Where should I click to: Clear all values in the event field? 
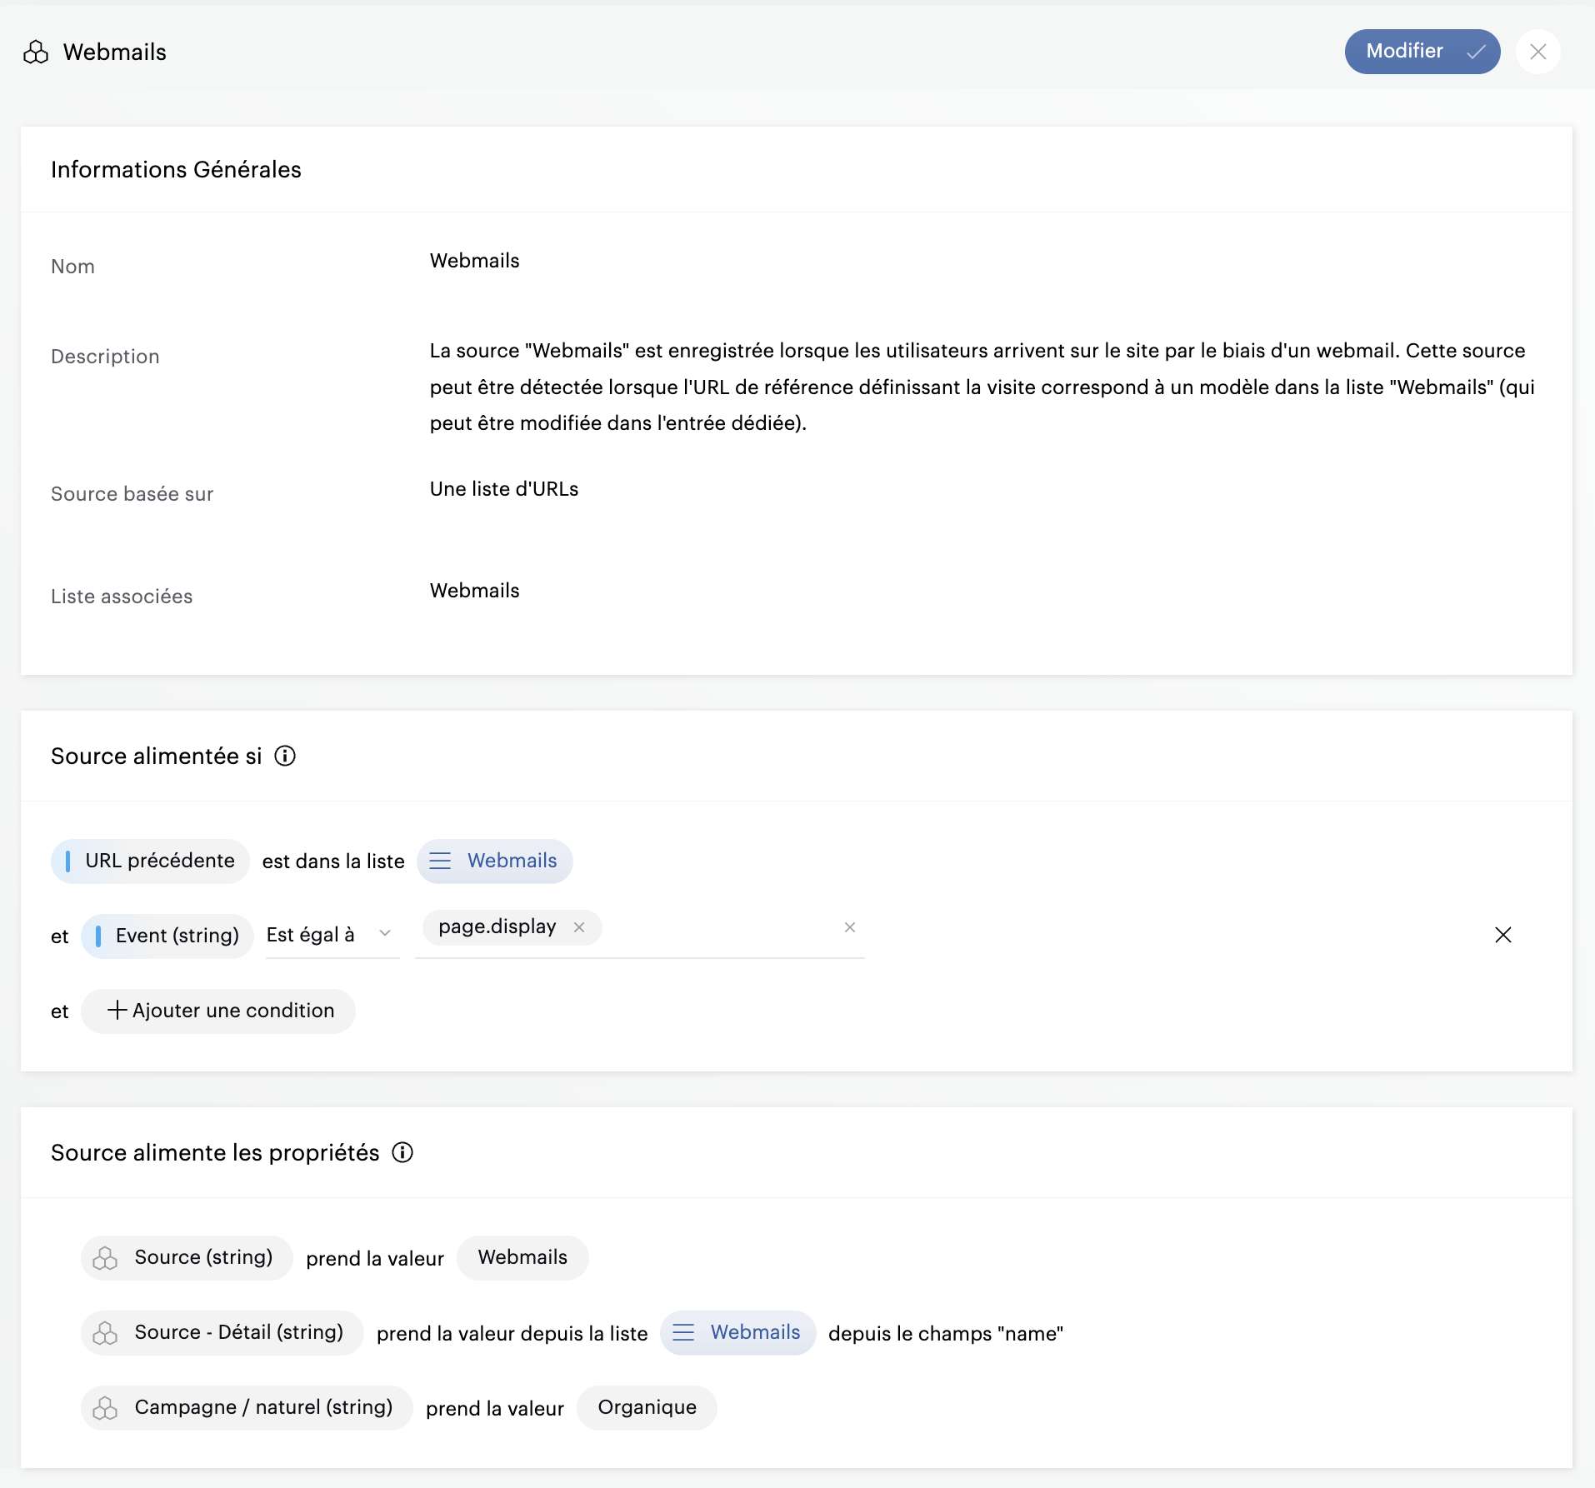pos(849,927)
